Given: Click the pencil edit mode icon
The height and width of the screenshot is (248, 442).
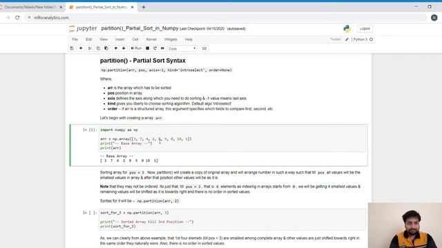Looking at the screenshot, I should pos(347,39).
